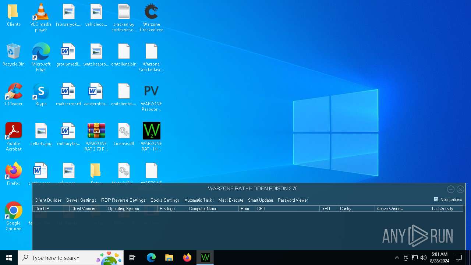Open RDP Reverse Settings menu
This screenshot has height=265, width=471.
point(123,200)
